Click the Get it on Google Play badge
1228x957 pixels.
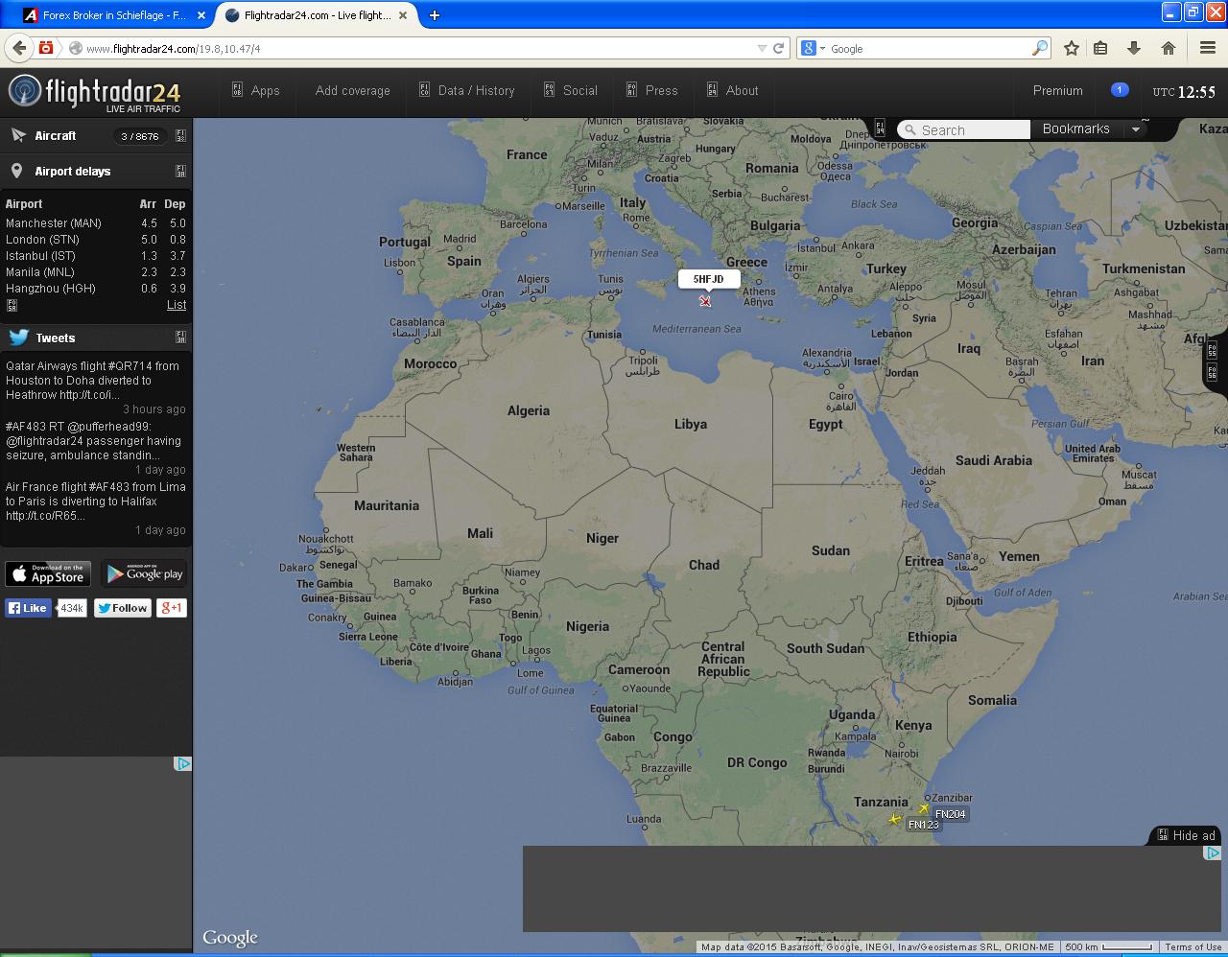click(x=143, y=573)
